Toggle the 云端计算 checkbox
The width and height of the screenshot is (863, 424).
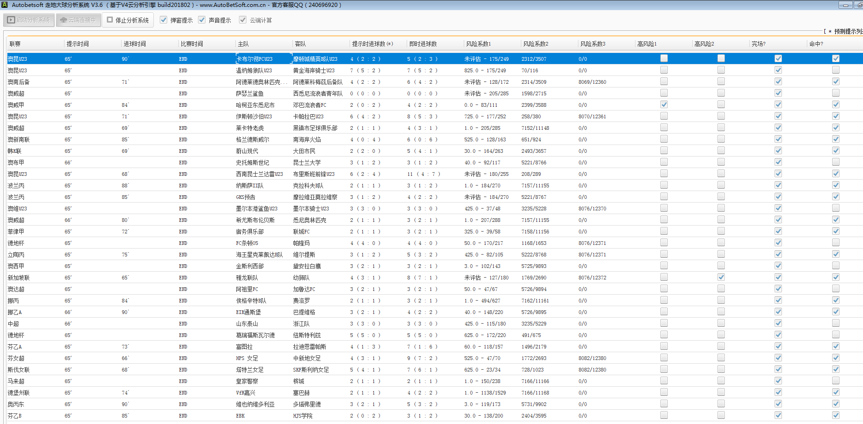pos(243,20)
